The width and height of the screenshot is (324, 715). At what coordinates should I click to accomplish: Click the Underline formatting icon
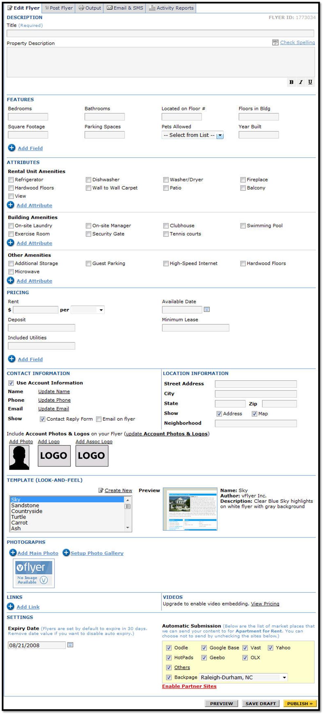(x=310, y=82)
